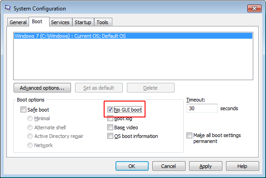
Task: Confirm changes with the OK button
Action: tap(132, 166)
